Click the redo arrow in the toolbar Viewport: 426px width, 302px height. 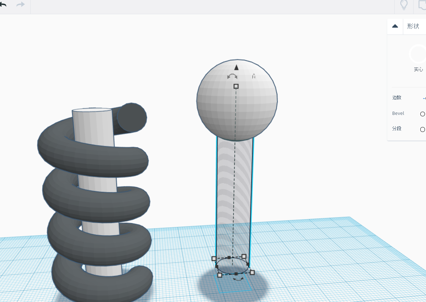tap(20, 5)
